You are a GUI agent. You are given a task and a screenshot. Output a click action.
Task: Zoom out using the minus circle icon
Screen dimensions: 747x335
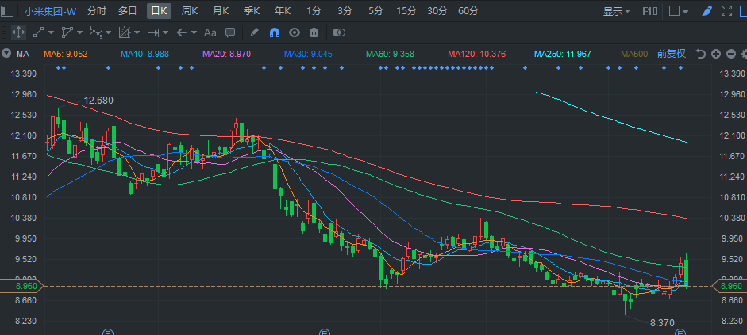click(x=731, y=54)
